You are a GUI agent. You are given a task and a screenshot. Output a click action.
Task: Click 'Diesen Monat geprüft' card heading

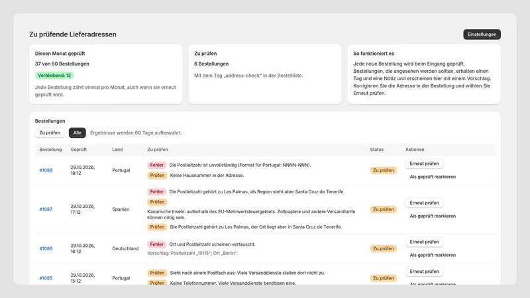tap(60, 54)
